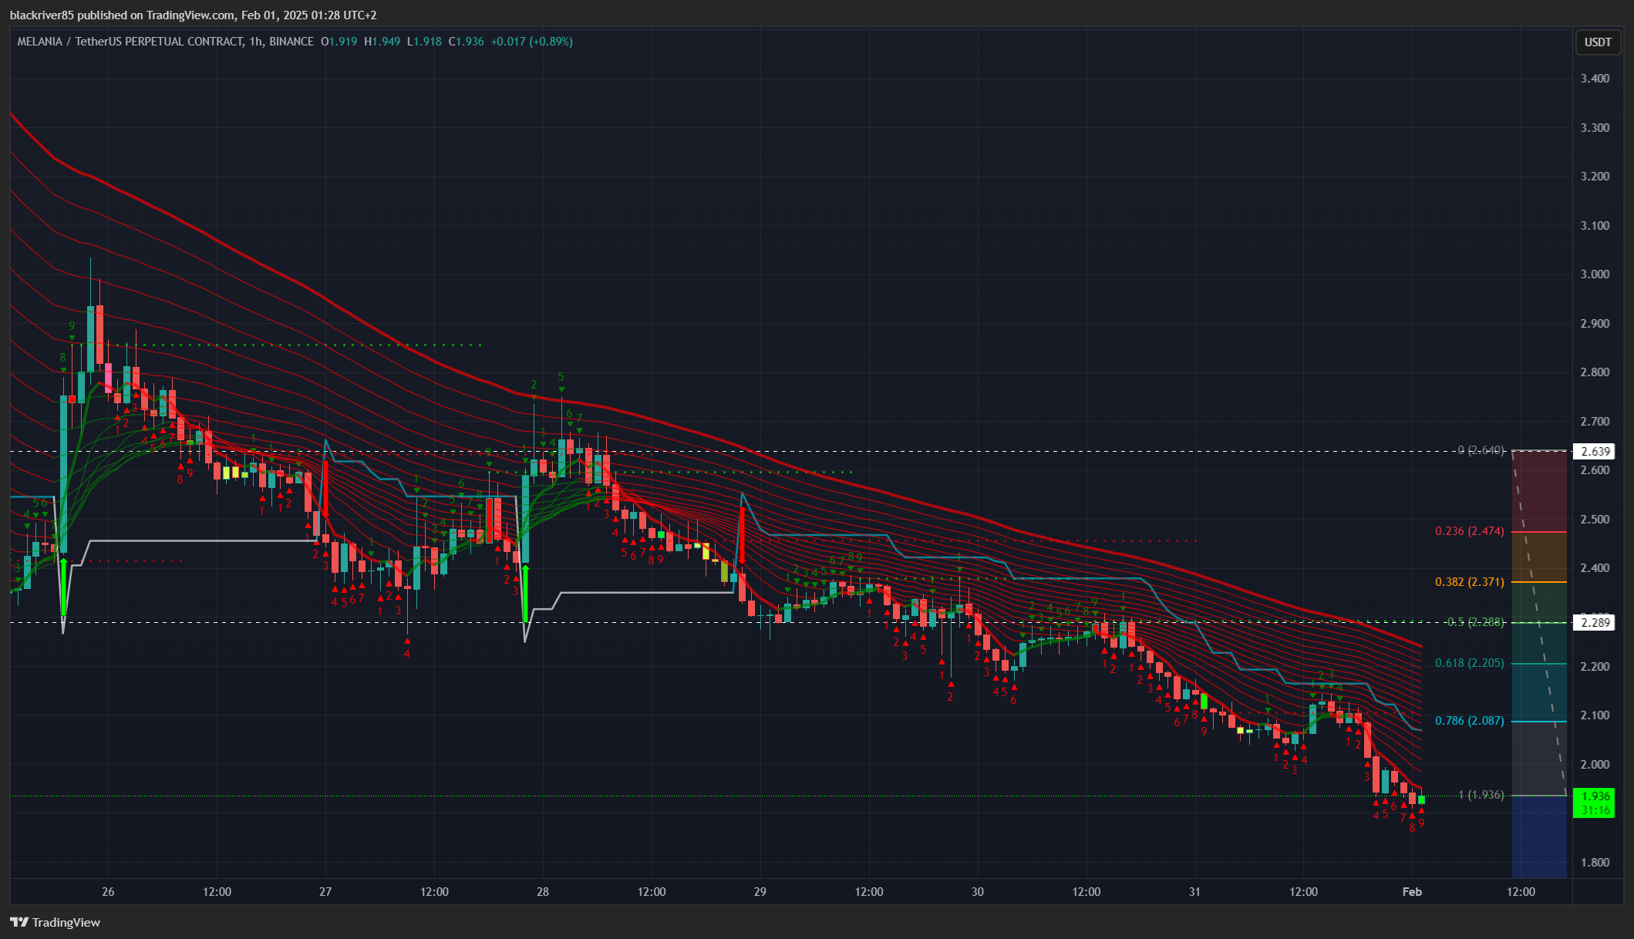Click the L1.918 low value in legend
This screenshot has height=939, width=1634.
point(424,42)
